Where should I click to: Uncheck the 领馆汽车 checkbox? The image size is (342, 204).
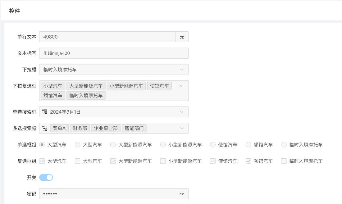pos(248,161)
